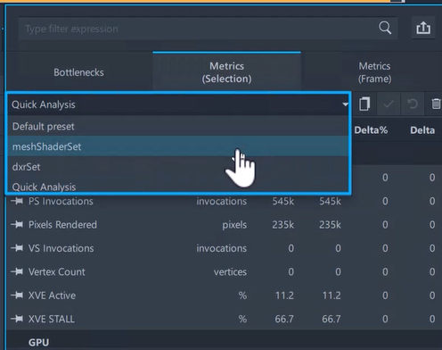Image resolution: width=442 pixels, height=350 pixels.
Task: Click the Delta% column header
Action: [x=371, y=130]
